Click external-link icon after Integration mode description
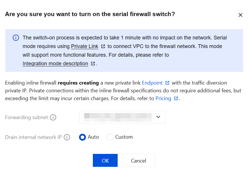 (x=93, y=64)
